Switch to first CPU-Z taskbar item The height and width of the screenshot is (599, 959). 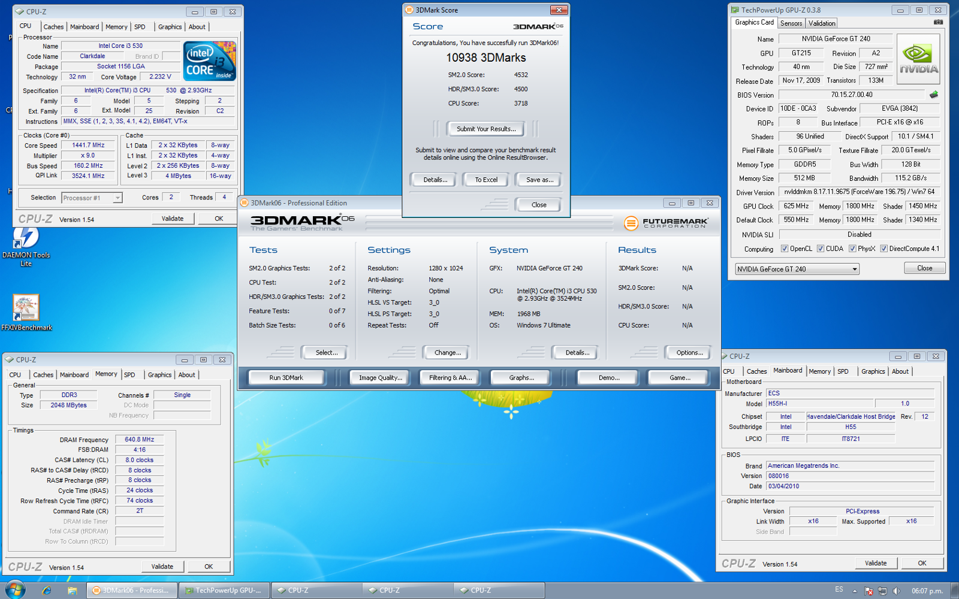click(316, 590)
